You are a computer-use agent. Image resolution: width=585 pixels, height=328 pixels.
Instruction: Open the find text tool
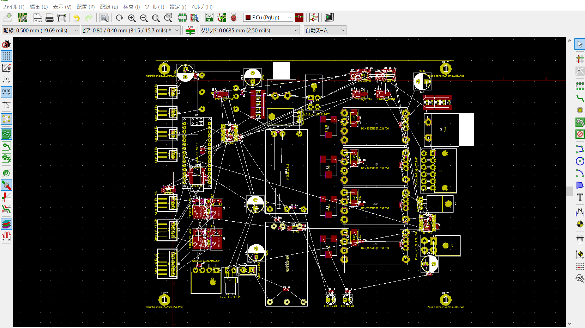tap(104, 18)
